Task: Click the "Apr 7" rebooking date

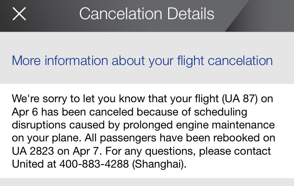Action: click(x=90, y=151)
